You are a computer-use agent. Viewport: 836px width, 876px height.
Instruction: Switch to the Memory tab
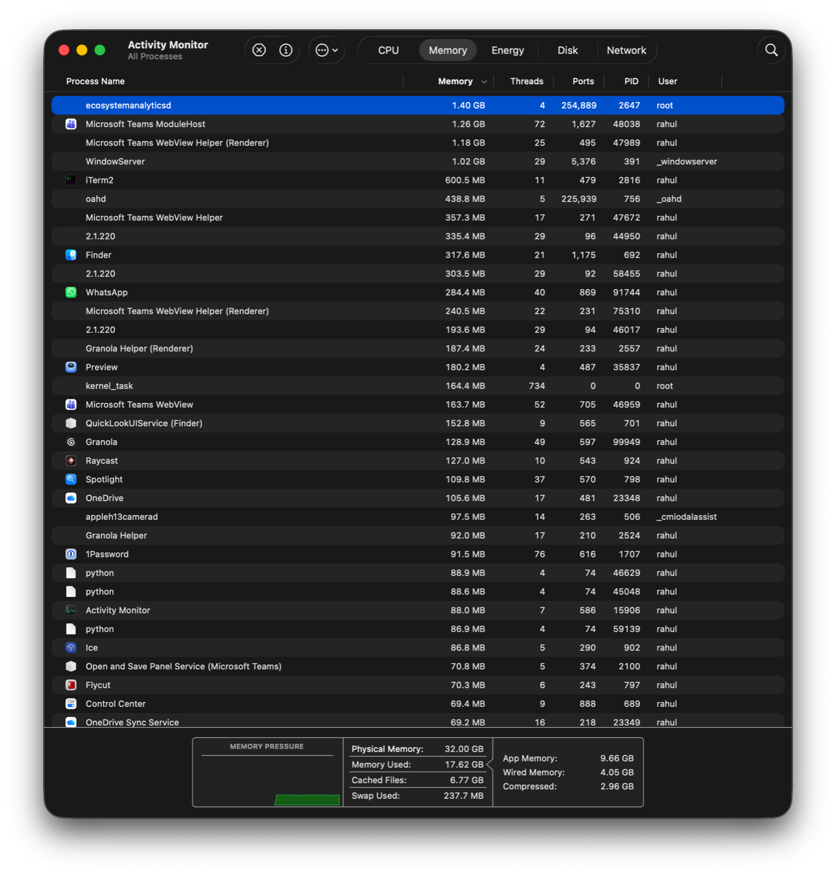pyautogui.click(x=448, y=50)
